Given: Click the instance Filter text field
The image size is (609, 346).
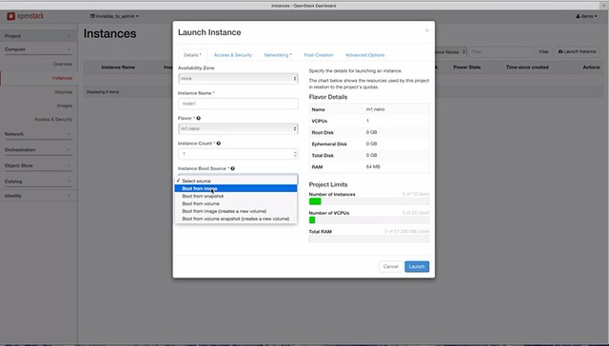Looking at the screenshot, I should tap(501, 51).
